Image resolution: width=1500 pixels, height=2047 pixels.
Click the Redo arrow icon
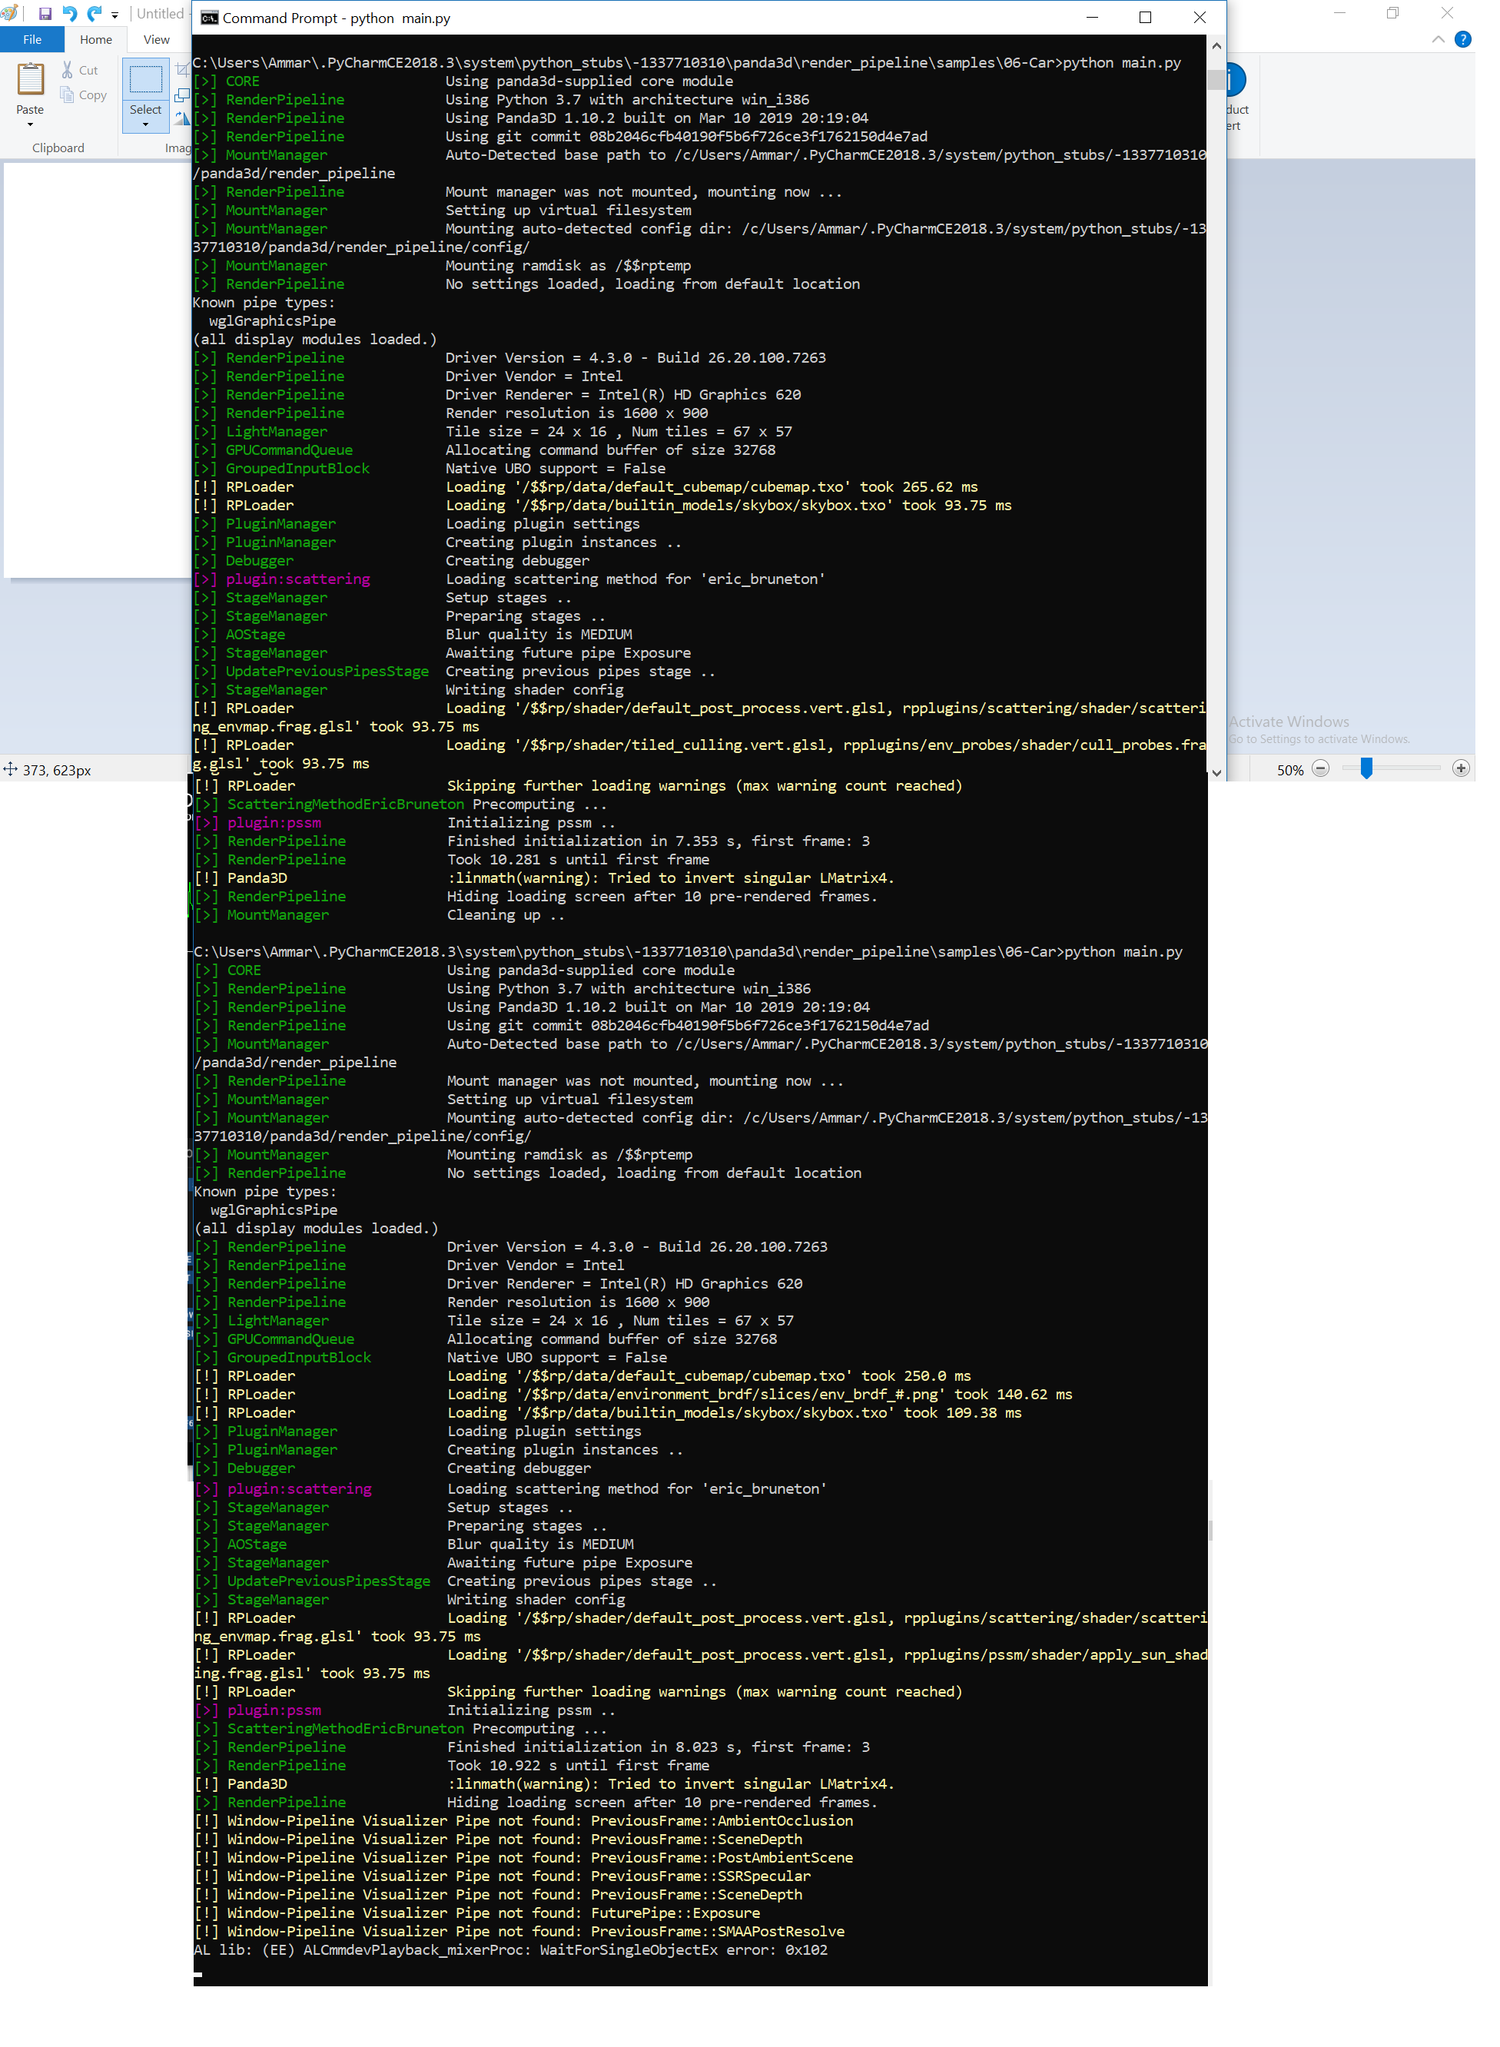pos(95,14)
